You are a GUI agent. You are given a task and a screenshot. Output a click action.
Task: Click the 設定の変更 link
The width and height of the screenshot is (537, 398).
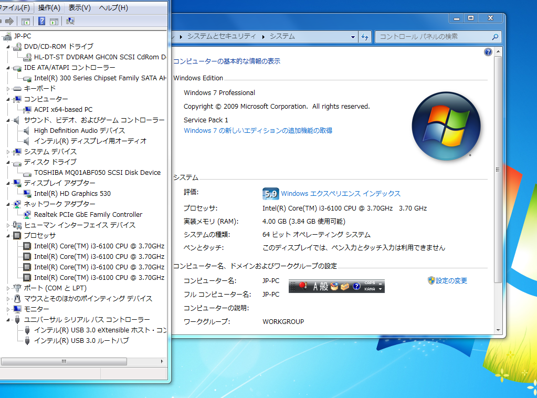point(451,281)
